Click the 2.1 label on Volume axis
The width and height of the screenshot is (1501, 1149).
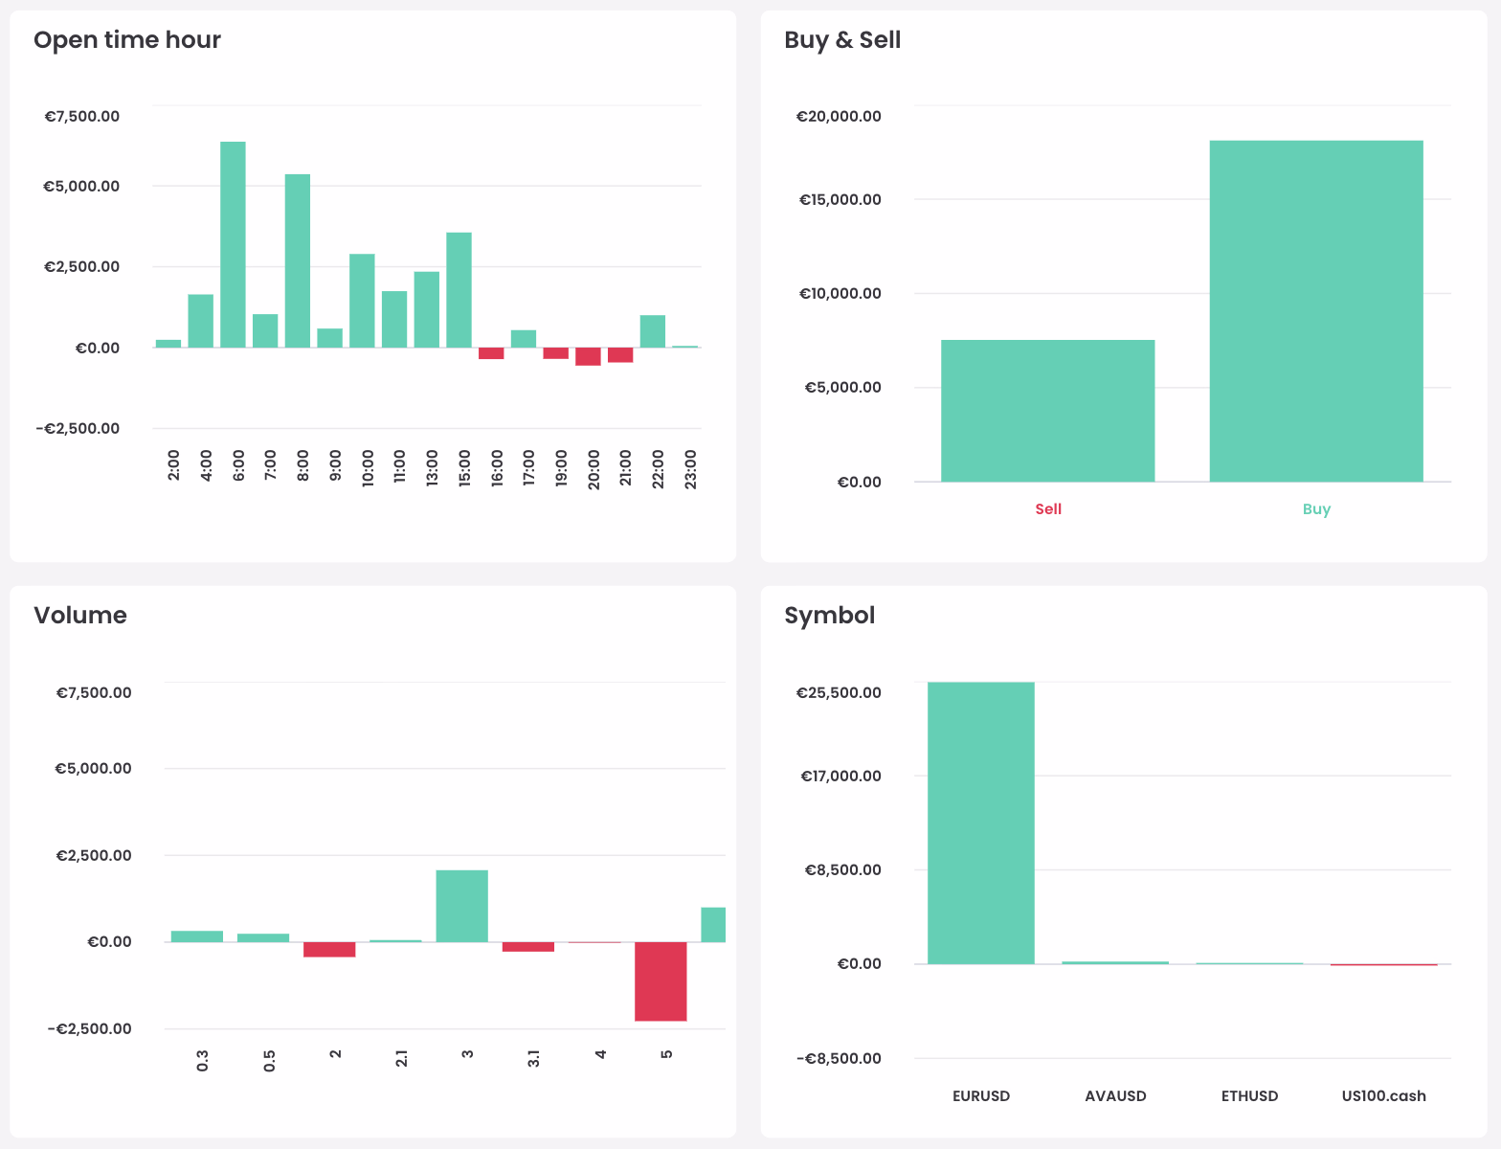coord(402,1059)
